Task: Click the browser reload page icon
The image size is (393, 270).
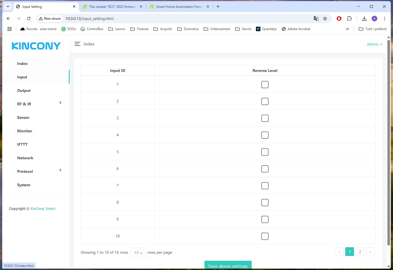Action: (x=29, y=19)
